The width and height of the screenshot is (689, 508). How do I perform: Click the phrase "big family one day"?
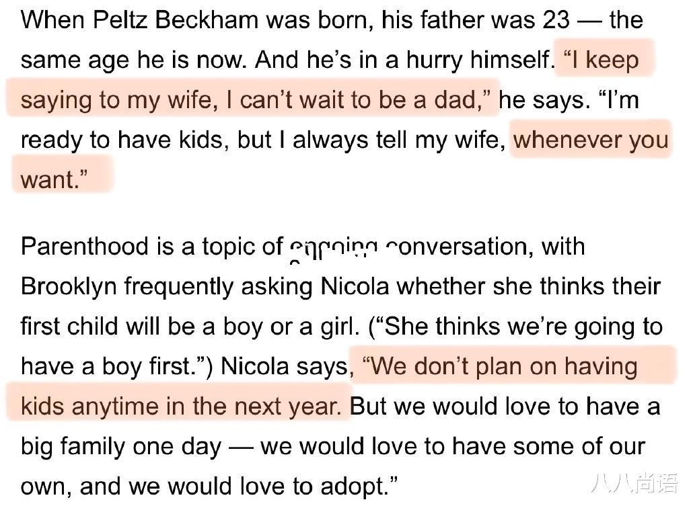pos(121,446)
